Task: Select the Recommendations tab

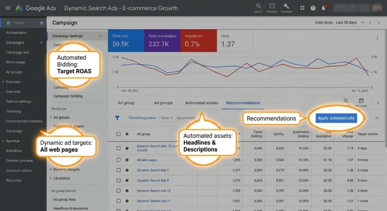Action: click(x=243, y=103)
